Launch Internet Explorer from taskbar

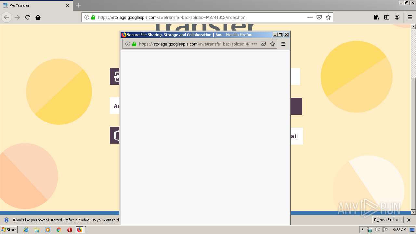(x=26, y=230)
